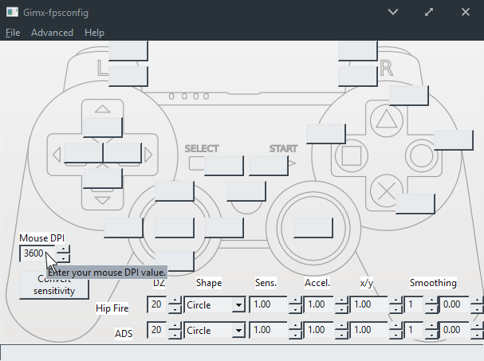Increase ADS smoothing buffer size
This screenshot has height=361, width=484.
point(431,326)
